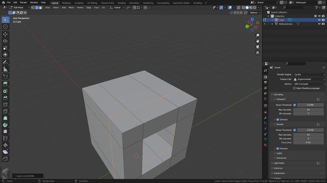The height and width of the screenshot is (183, 327).
Task: Toggle the X-ray shading button
Action: 239,8
